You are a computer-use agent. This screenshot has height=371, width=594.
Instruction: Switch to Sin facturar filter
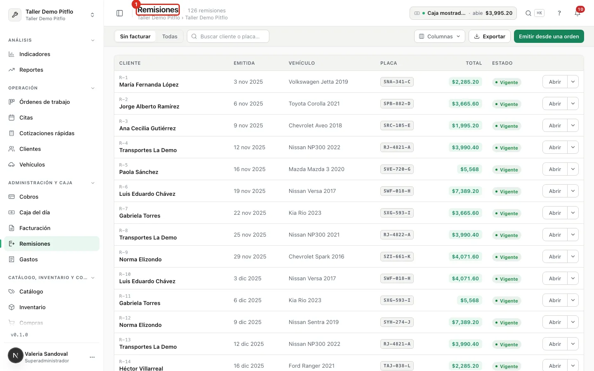(135, 36)
